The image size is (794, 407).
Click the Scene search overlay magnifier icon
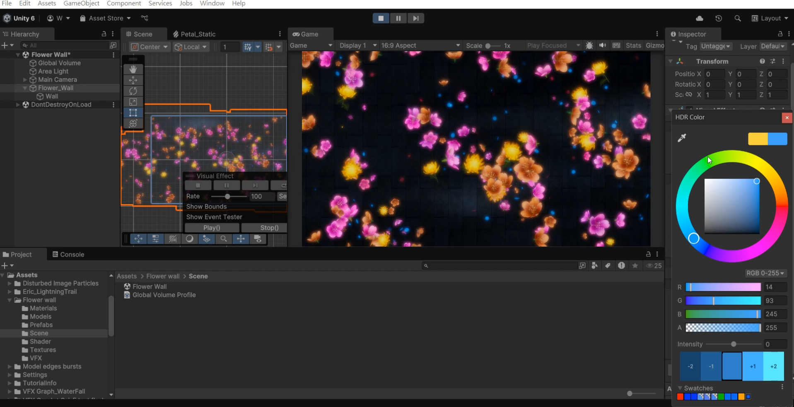click(224, 239)
